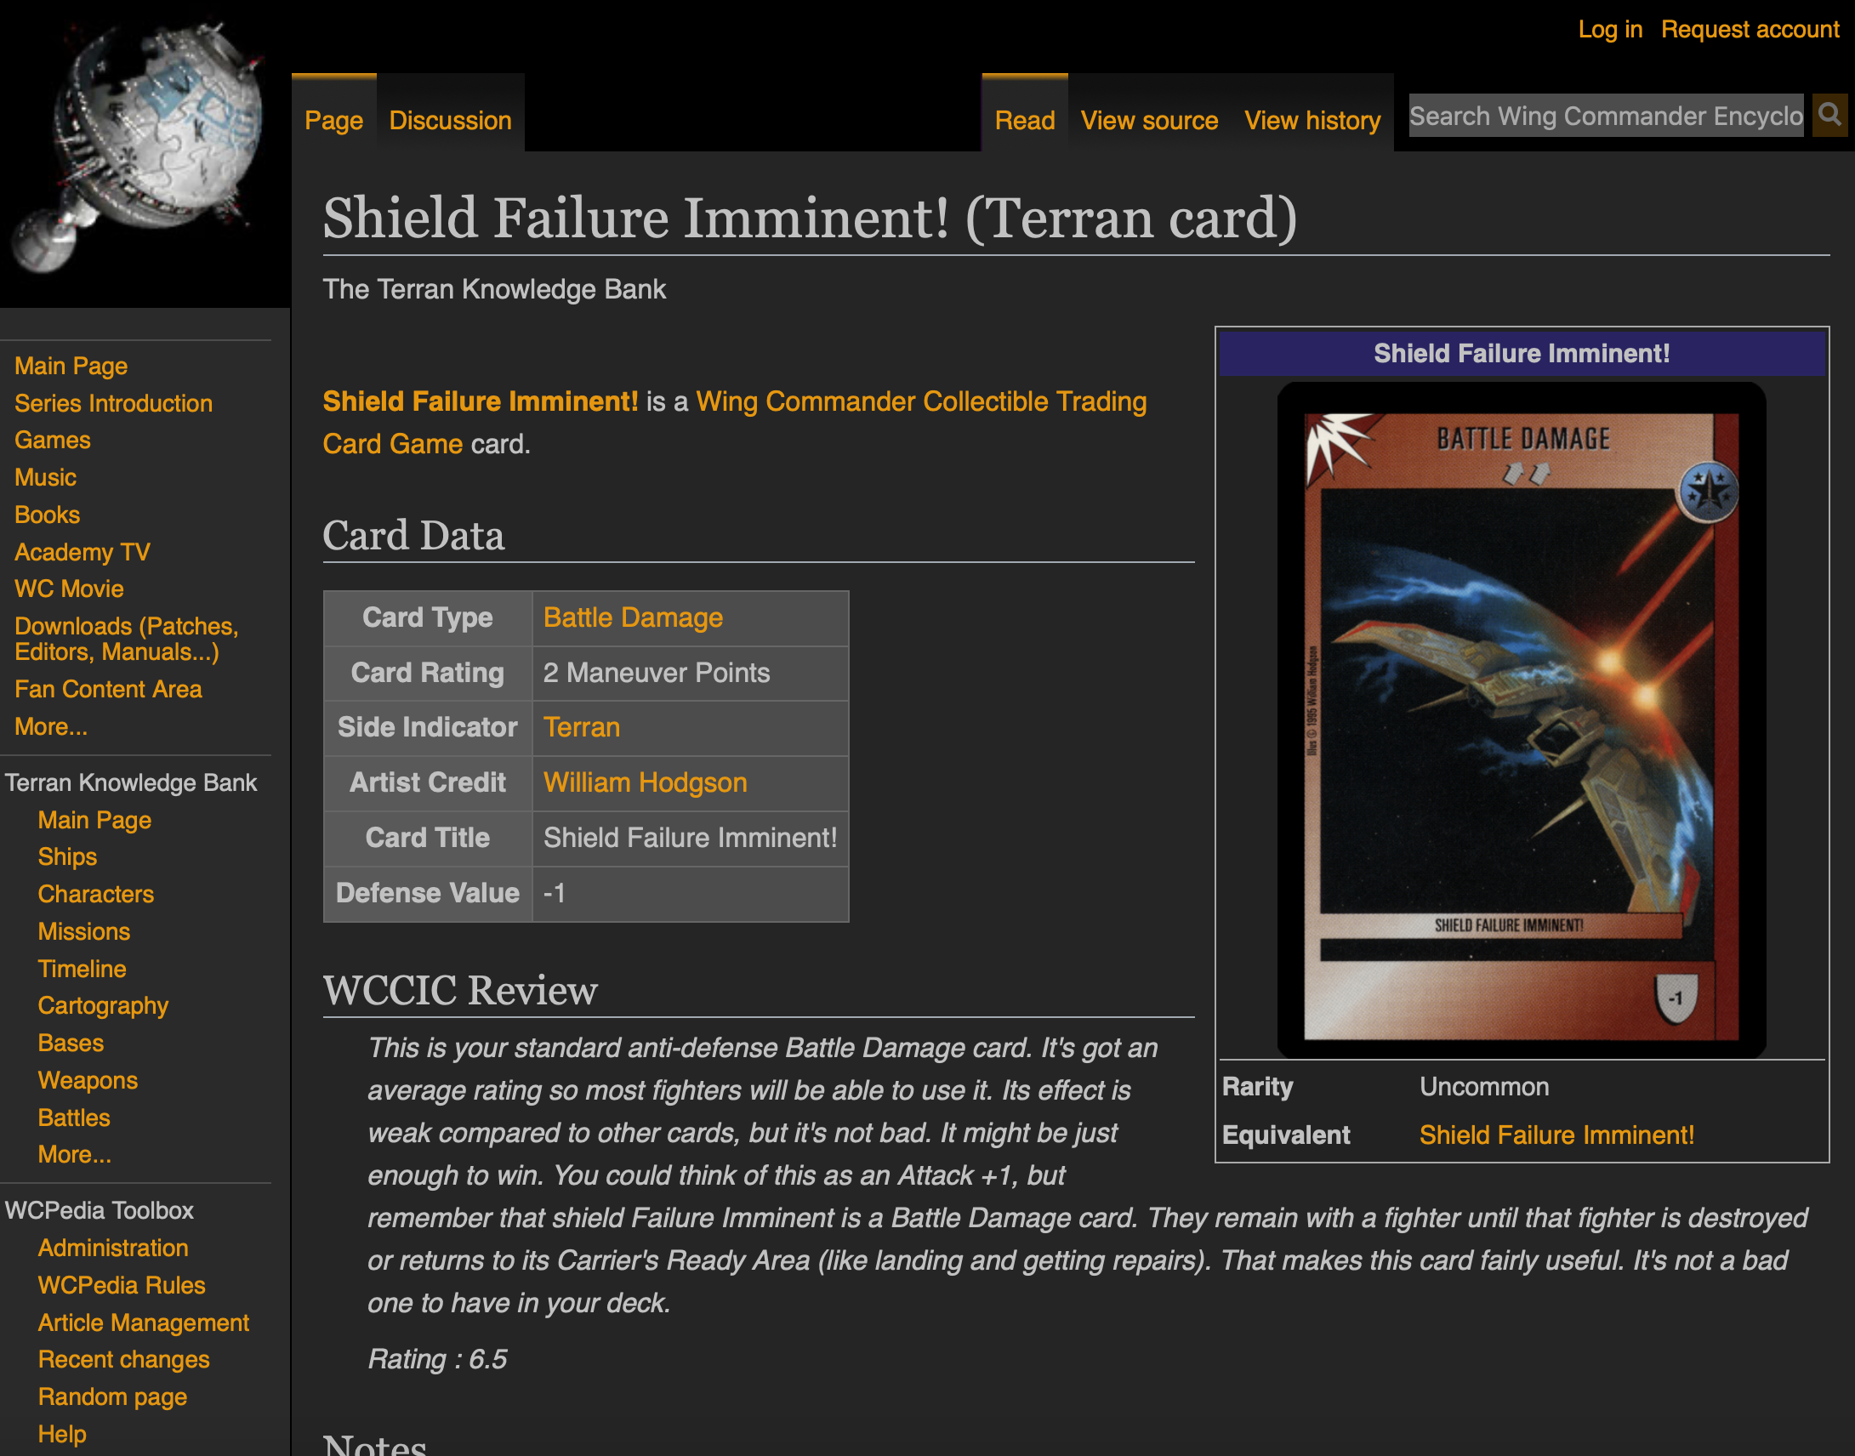
Task: Expand More under the Terran Knowledge Bank sidebar
Action: click(x=74, y=1154)
